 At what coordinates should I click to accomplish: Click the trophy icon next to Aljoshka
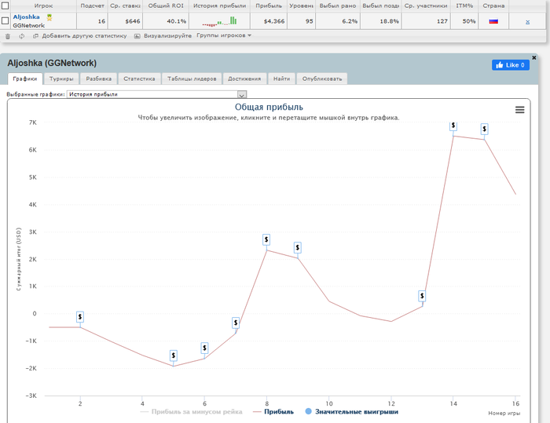pos(49,16)
